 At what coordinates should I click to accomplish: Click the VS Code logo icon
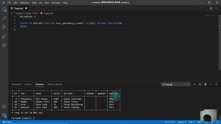[3, 2]
